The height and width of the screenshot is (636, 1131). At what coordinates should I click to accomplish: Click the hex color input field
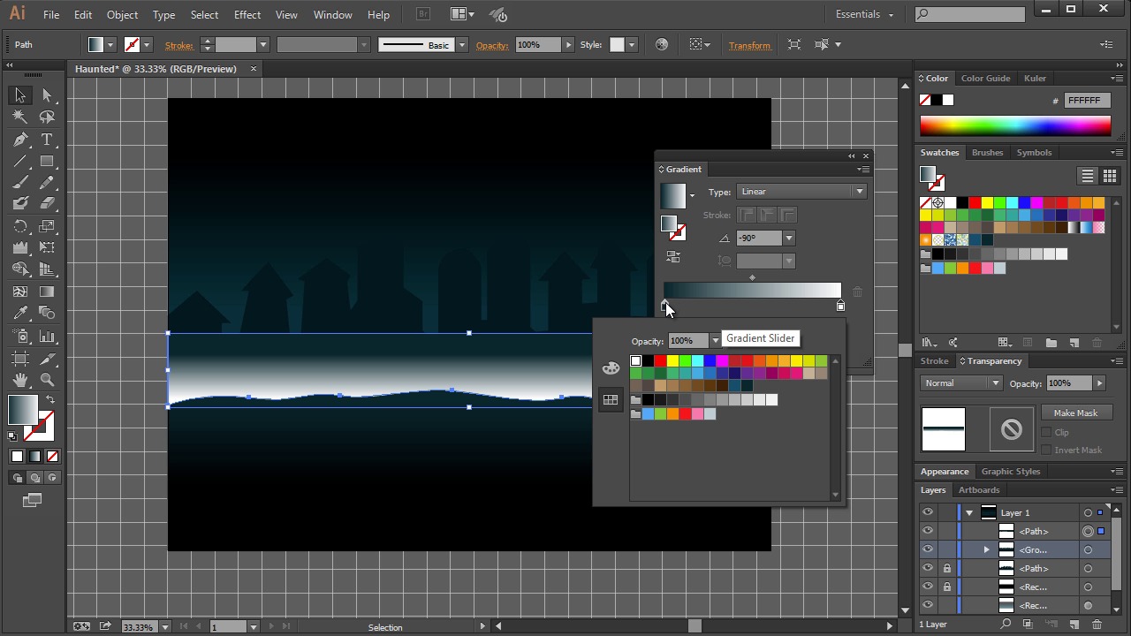pos(1087,101)
